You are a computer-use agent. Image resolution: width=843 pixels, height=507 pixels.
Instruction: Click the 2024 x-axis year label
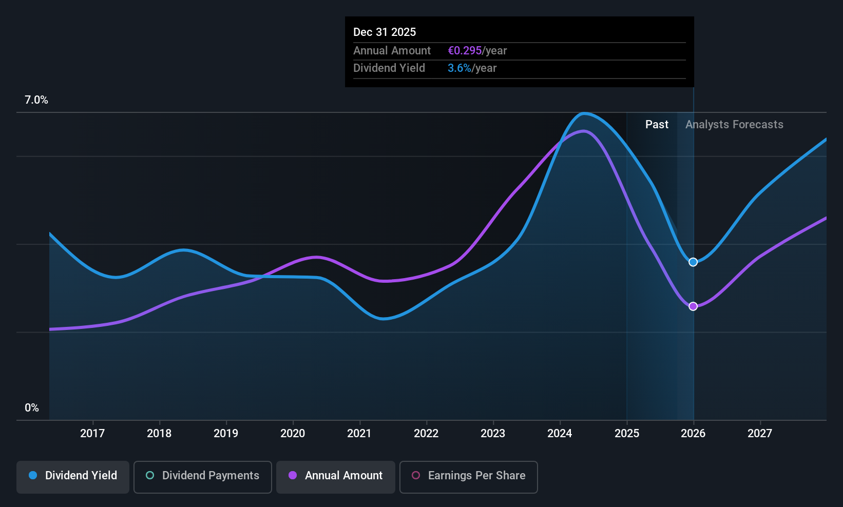click(560, 434)
